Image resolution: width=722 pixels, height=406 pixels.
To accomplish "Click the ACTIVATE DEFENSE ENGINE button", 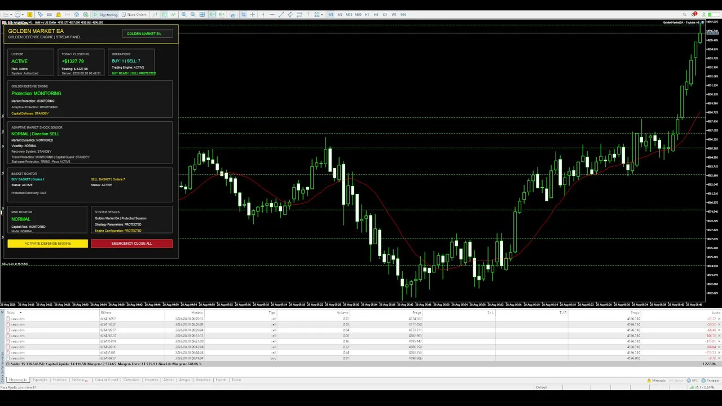I will [48, 244].
